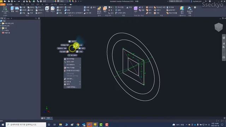Choose 새 3D 스케치 in the context menu
Screen dimensions: 226x127
coord(72,62)
